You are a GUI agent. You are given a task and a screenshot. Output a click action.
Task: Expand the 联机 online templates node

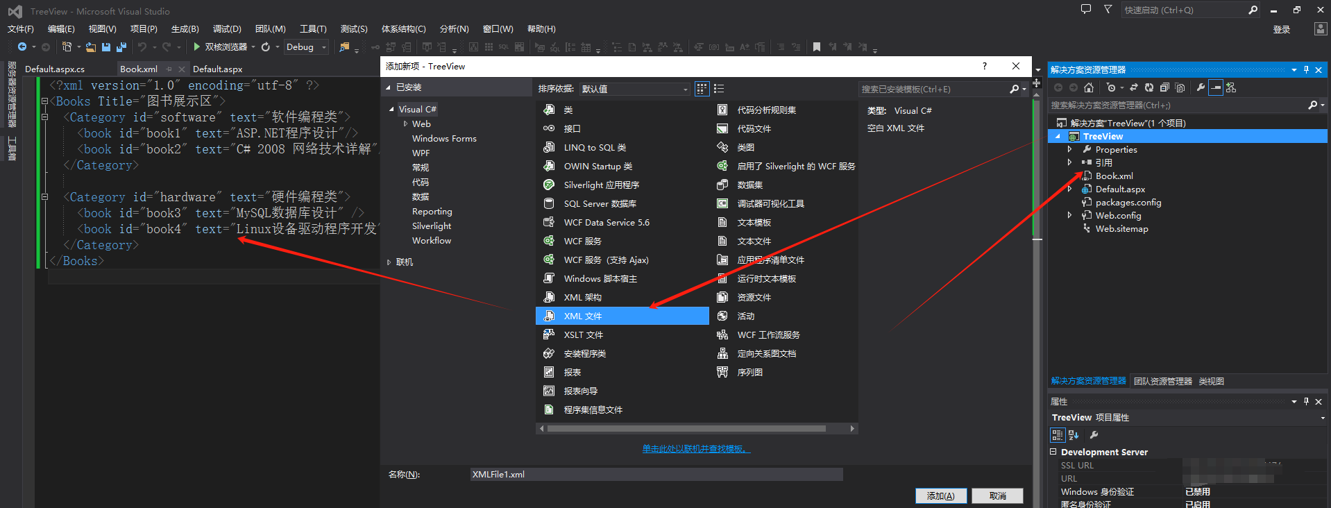(389, 262)
